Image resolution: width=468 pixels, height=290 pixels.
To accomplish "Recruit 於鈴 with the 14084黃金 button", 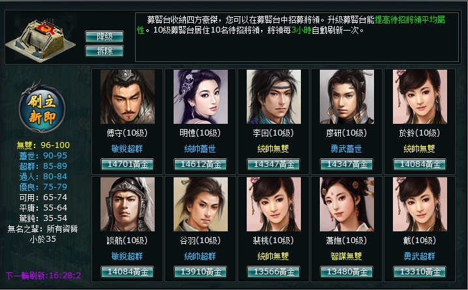I will pyautogui.click(x=420, y=164).
